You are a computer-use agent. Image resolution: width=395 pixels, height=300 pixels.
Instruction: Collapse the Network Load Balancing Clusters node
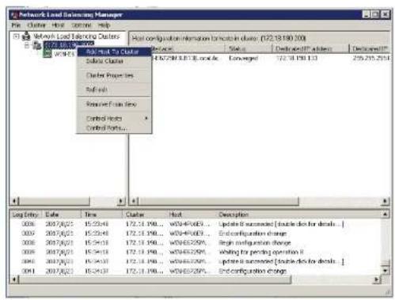[17, 36]
